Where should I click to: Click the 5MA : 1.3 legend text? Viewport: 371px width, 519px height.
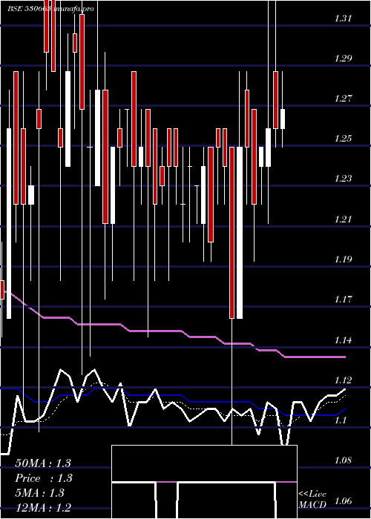tap(42, 493)
